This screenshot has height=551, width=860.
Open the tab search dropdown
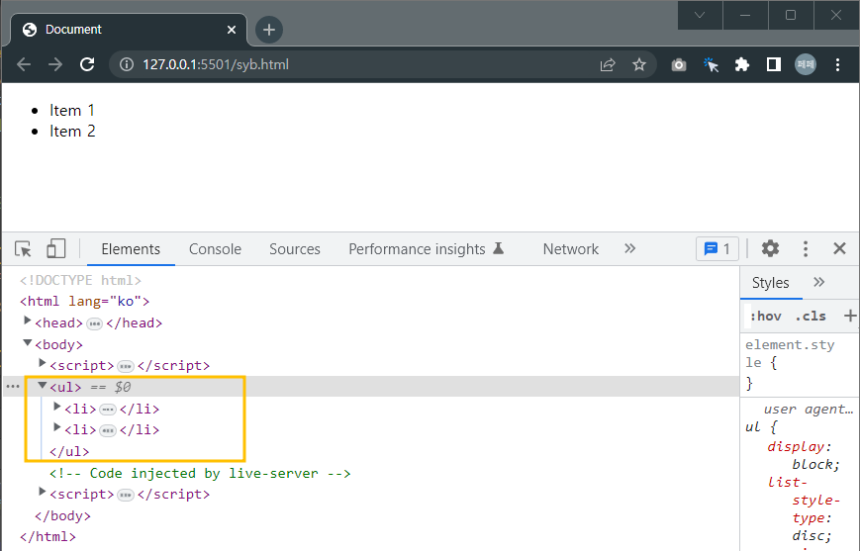(700, 16)
